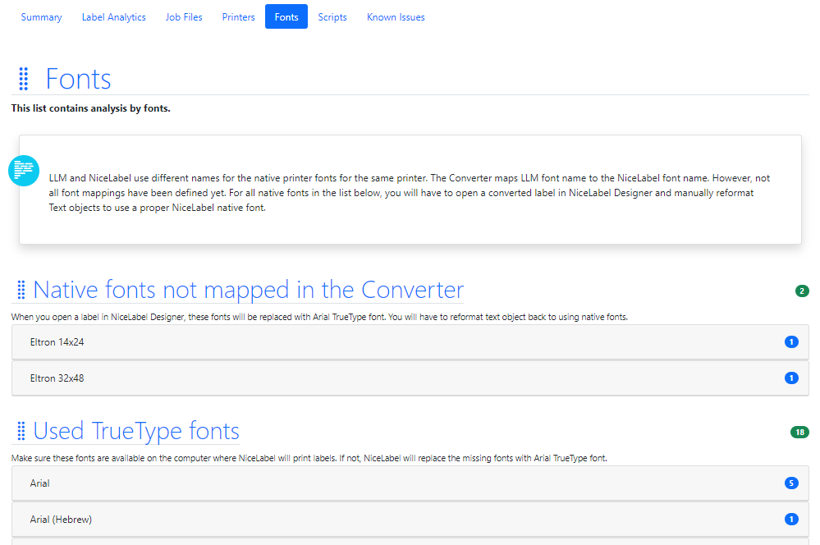Viewport: 820px width, 545px height.
Task: Click the LLM and NiceLabel info paragraph
Action: [410, 193]
